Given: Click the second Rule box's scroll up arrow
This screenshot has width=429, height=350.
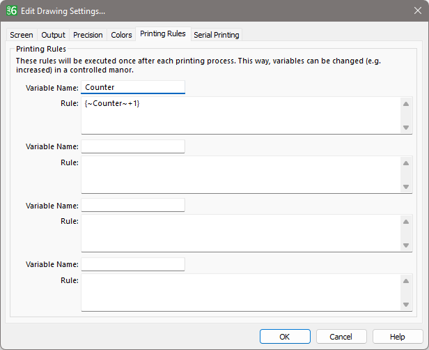Looking at the screenshot, I should click(x=406, y=163).
